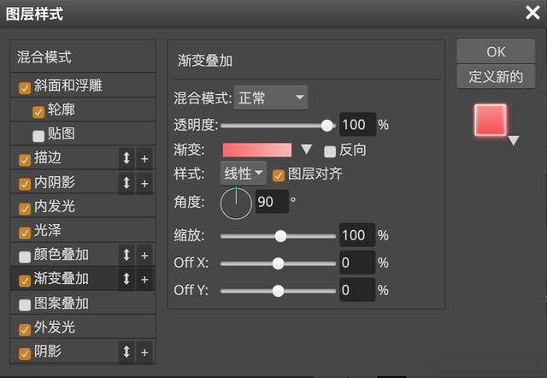Click the 角度 value input field
Screen dimensions: 547x378
[272, 202]
